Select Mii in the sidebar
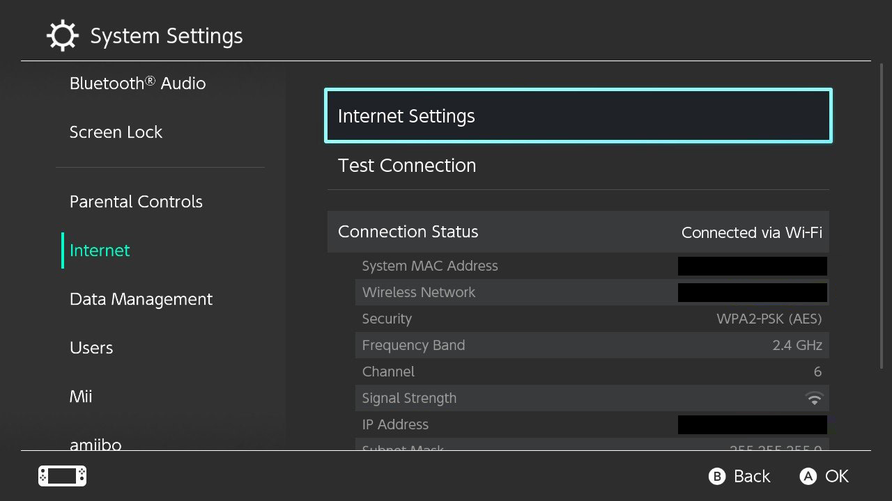Screen dimensions: 892x501 pyautogui.click(x=81, y=397)
